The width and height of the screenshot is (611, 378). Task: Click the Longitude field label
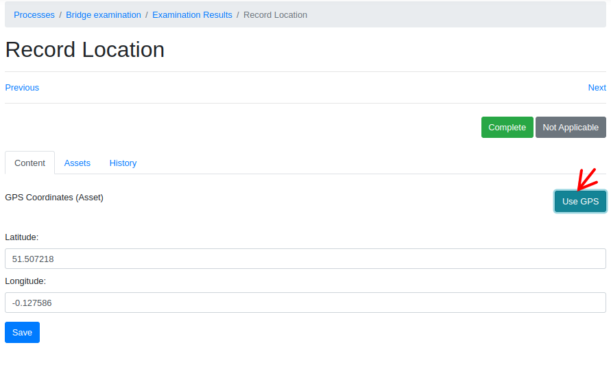point(25,281)
